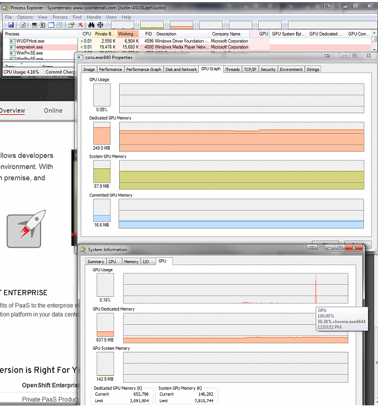Select the Strings tab
The width and height of the screenshot is (378, 406).
click(x=312, y=69)
